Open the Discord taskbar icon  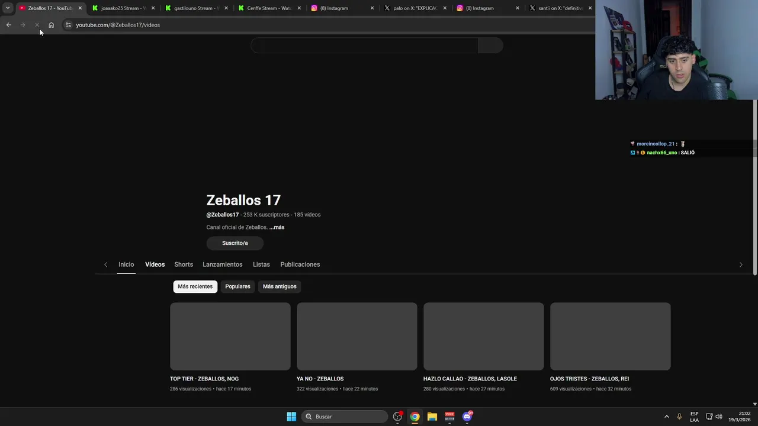pyautogui.click(x=467, y=417)
